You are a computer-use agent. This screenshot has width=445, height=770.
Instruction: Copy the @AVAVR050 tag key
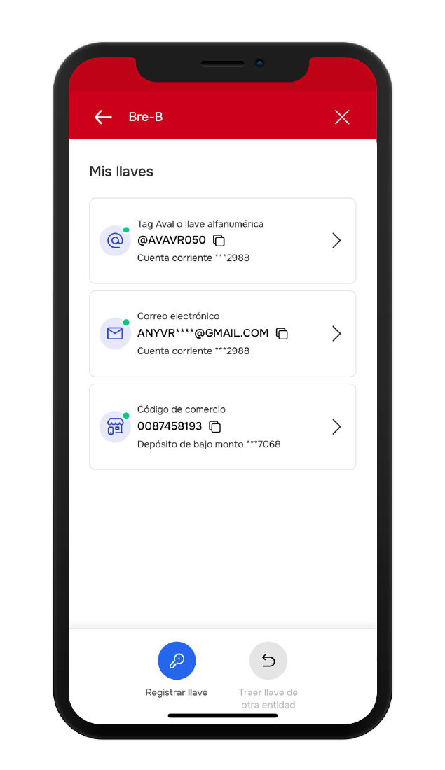click(219, 241)
